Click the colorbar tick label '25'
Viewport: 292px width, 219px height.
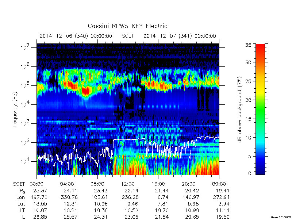[x=249, y=81]
